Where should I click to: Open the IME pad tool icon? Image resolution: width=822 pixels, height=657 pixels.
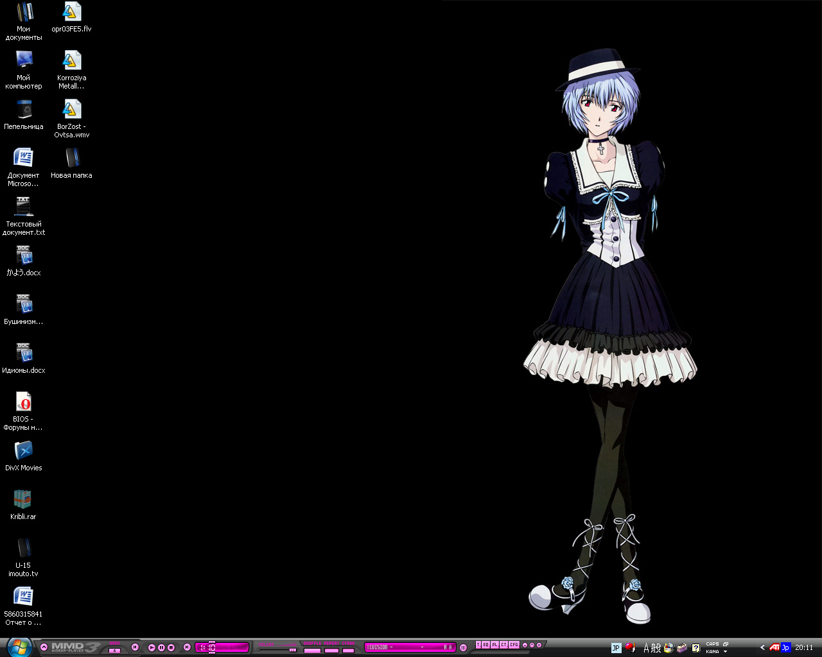click(669, 648)
